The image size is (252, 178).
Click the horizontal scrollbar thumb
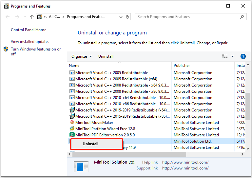[129, 154]
